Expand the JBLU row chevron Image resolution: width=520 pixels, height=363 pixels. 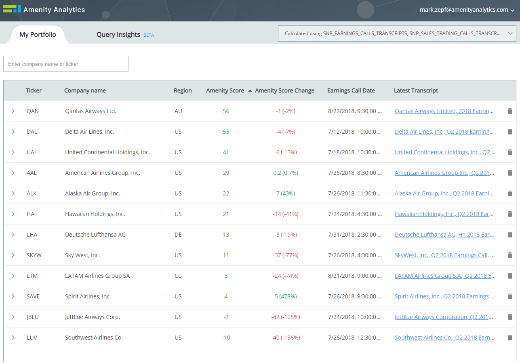point(13,317)
